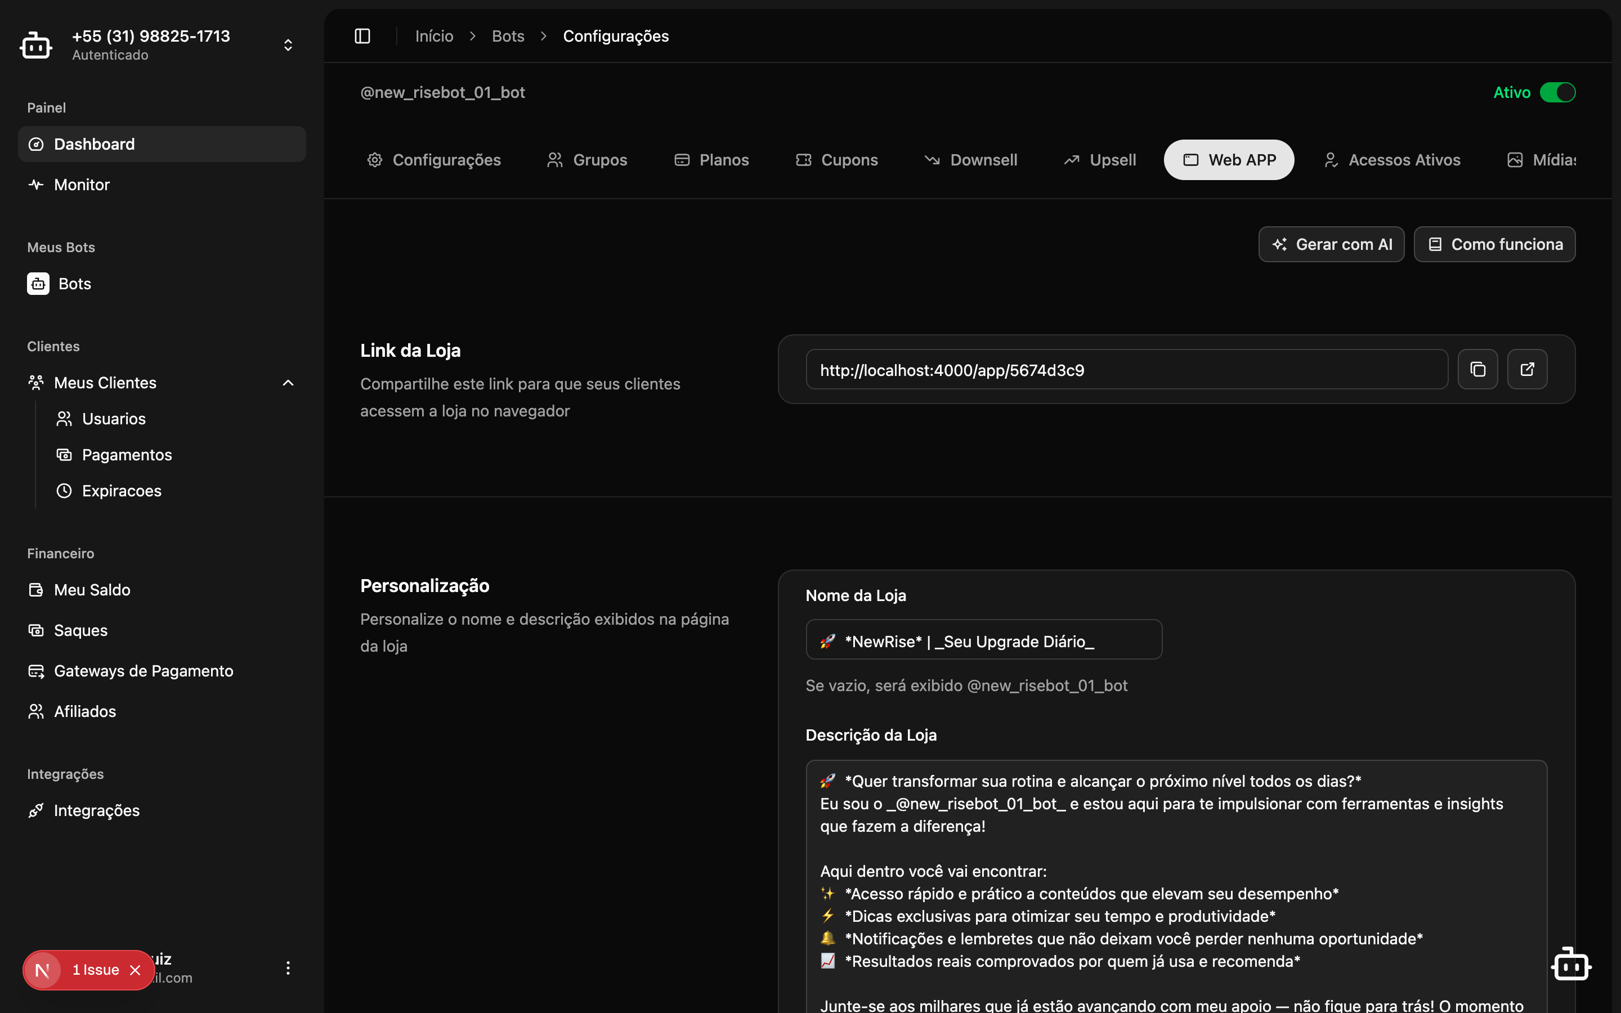Click the Dashboard gauge icon

click(x=36, y=144)
